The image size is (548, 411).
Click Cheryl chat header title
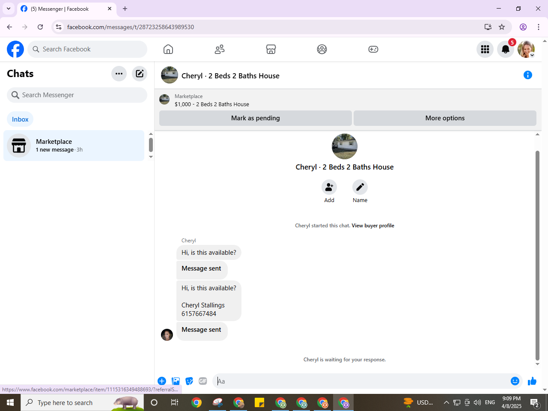tap(230, 76)
